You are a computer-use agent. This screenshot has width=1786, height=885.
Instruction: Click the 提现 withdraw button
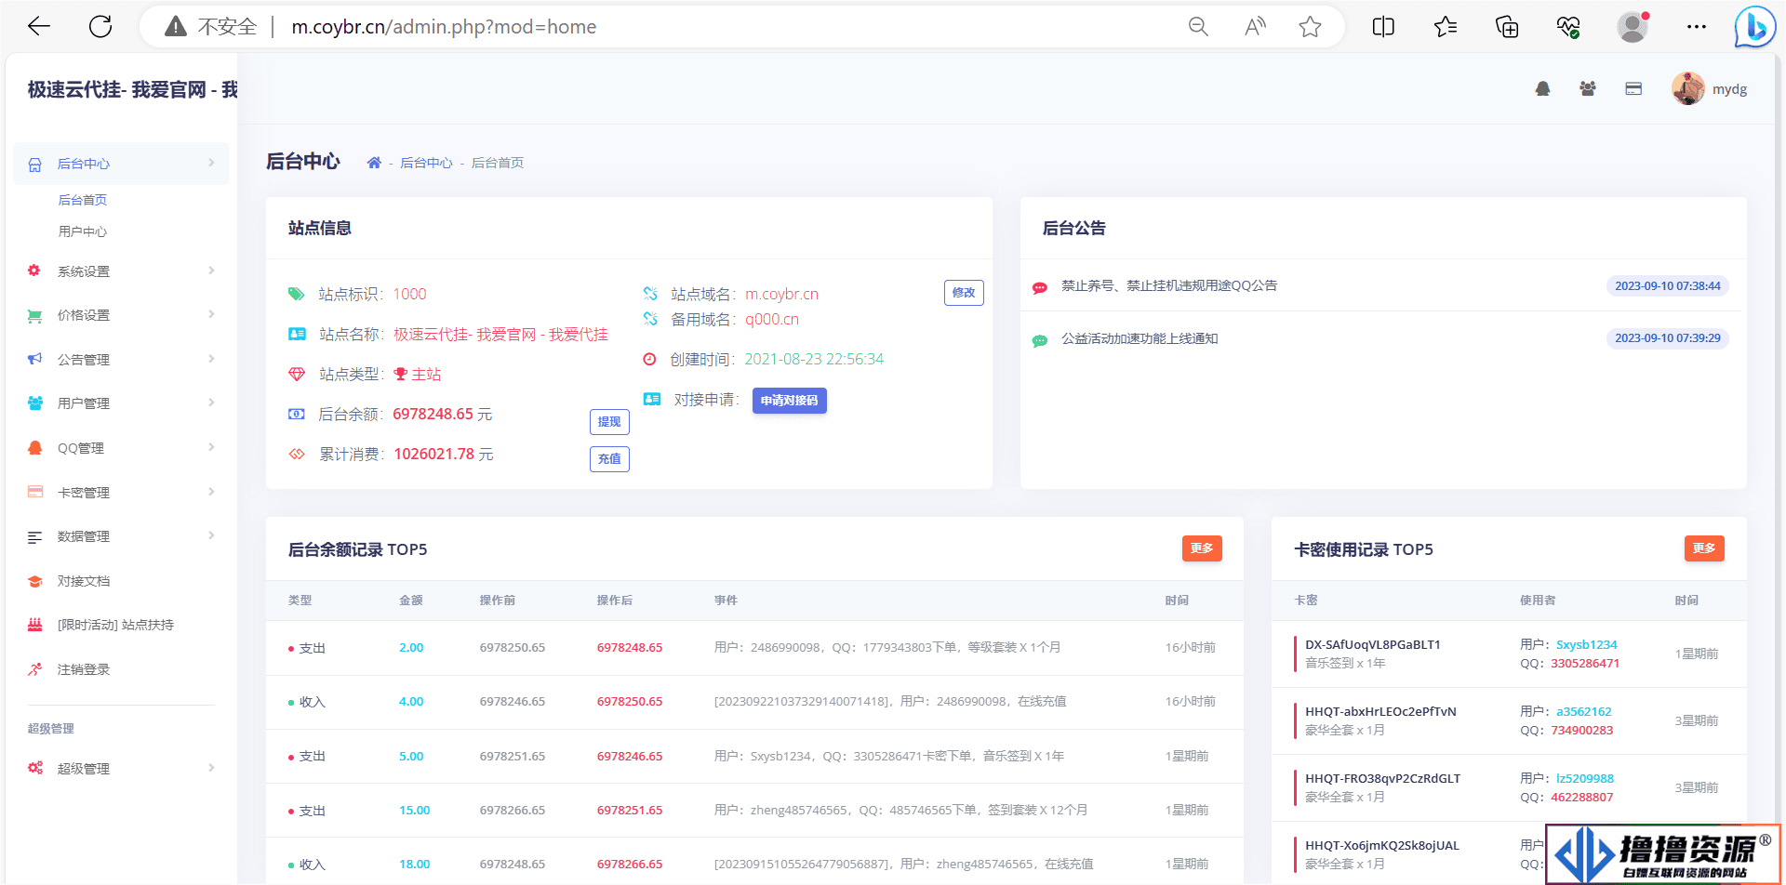(x=609, y=422)
